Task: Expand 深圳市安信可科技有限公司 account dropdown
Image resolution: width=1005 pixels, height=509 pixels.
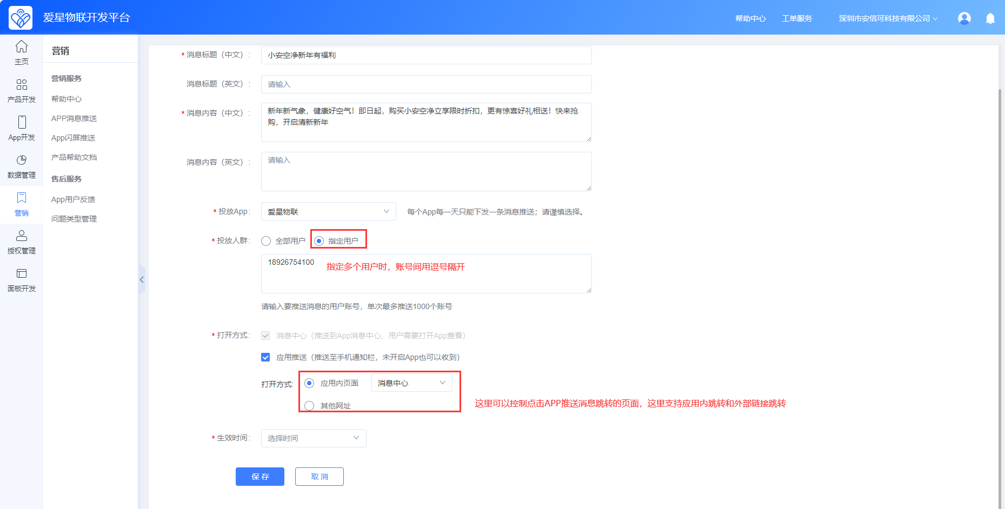Action: click(x=888, y=18)
